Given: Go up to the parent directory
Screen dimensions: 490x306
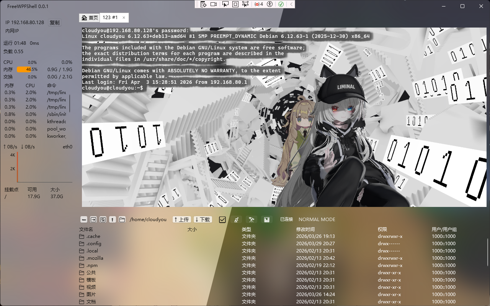Looking at the screenshot, I should (x=113, y=220).
